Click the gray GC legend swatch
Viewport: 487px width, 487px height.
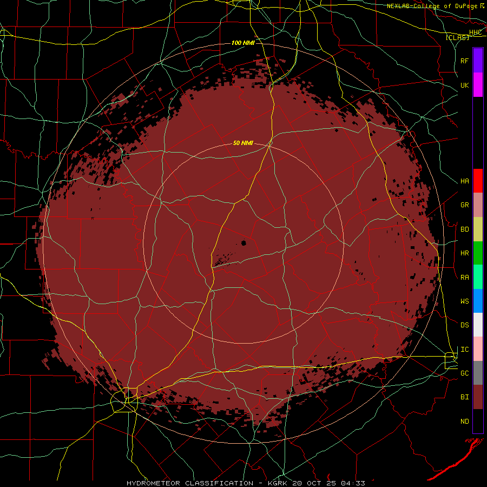(x=478, y=373)
